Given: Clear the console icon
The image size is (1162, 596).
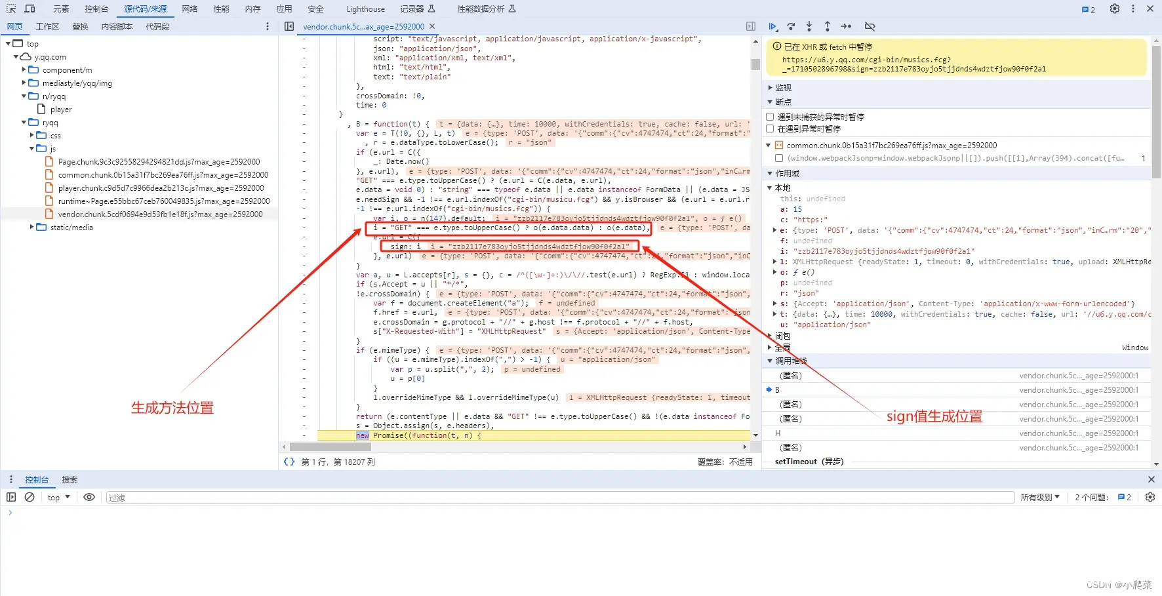Looking at the screenshot, I should coord(30,497).
